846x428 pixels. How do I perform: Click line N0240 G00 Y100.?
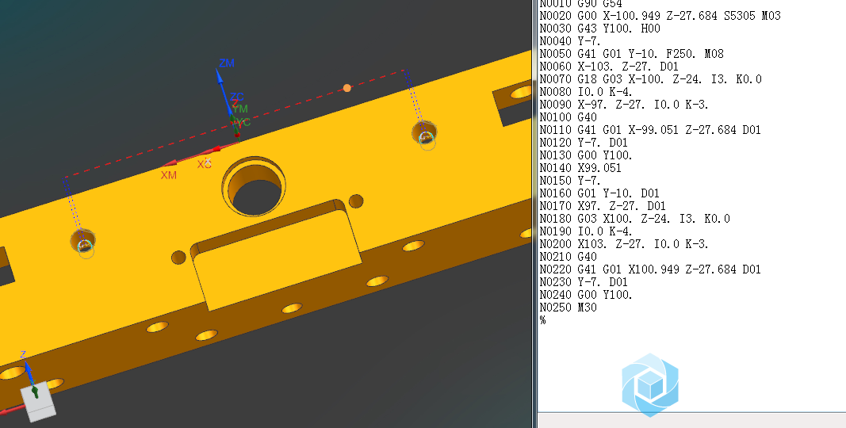586,294
